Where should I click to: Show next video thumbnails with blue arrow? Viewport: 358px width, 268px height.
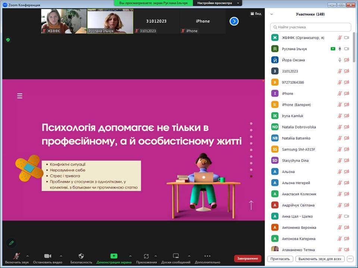coord(234,21)
